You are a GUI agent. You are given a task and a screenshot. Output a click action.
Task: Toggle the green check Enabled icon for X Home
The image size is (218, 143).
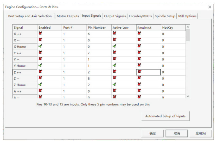point(40,46)
